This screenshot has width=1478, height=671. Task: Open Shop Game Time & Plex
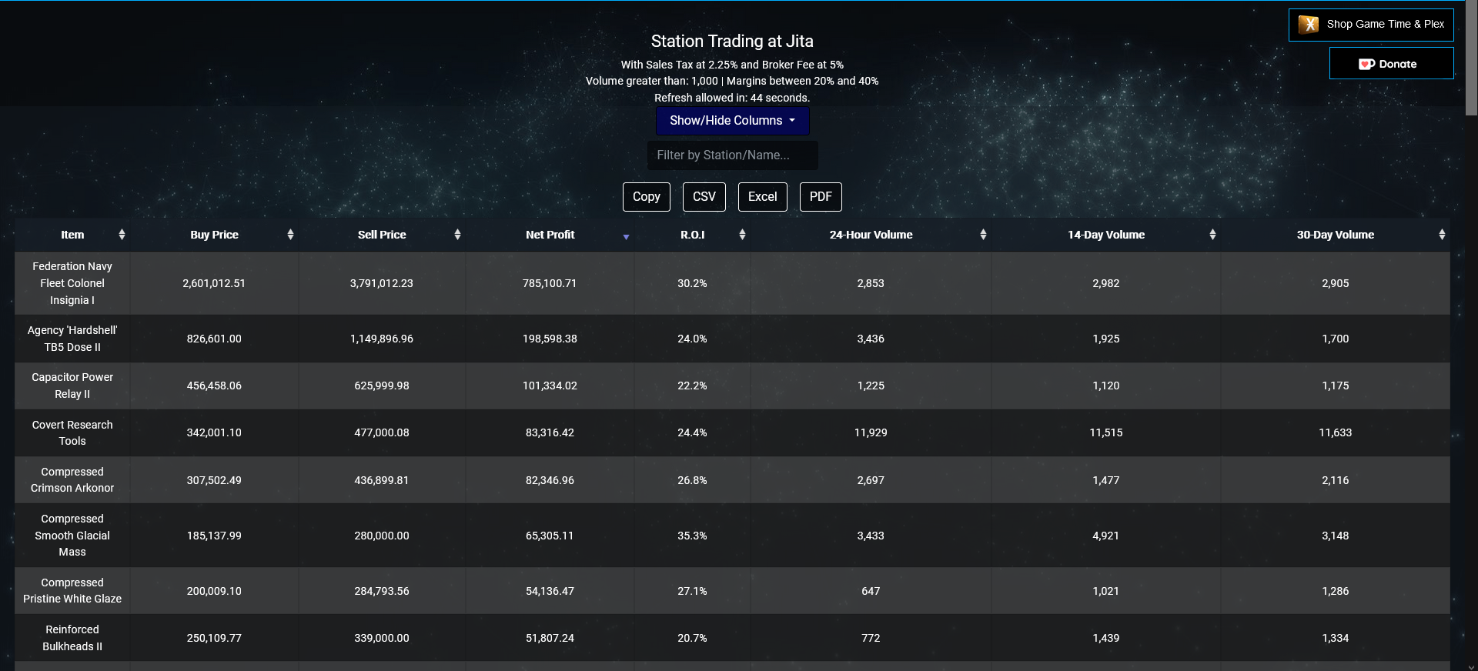pyautogui.click(x=1371, y=25)
